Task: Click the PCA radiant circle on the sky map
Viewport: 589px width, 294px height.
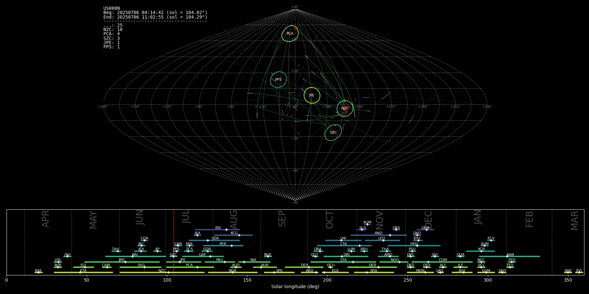Action: (x=290, y=33)
